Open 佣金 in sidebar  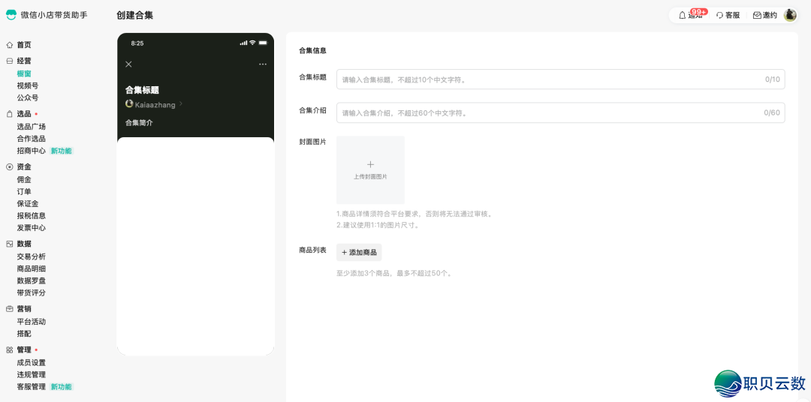pos(24,179)
